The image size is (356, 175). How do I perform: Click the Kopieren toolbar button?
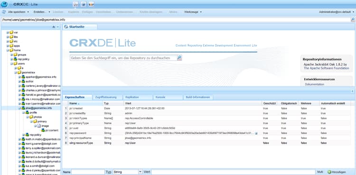(74, 12)
